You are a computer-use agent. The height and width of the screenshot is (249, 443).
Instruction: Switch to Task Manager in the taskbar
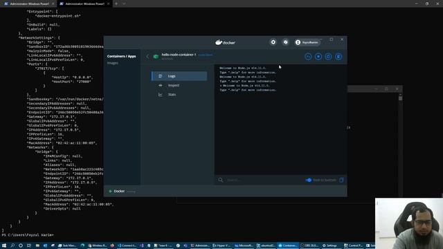point(67,246)
